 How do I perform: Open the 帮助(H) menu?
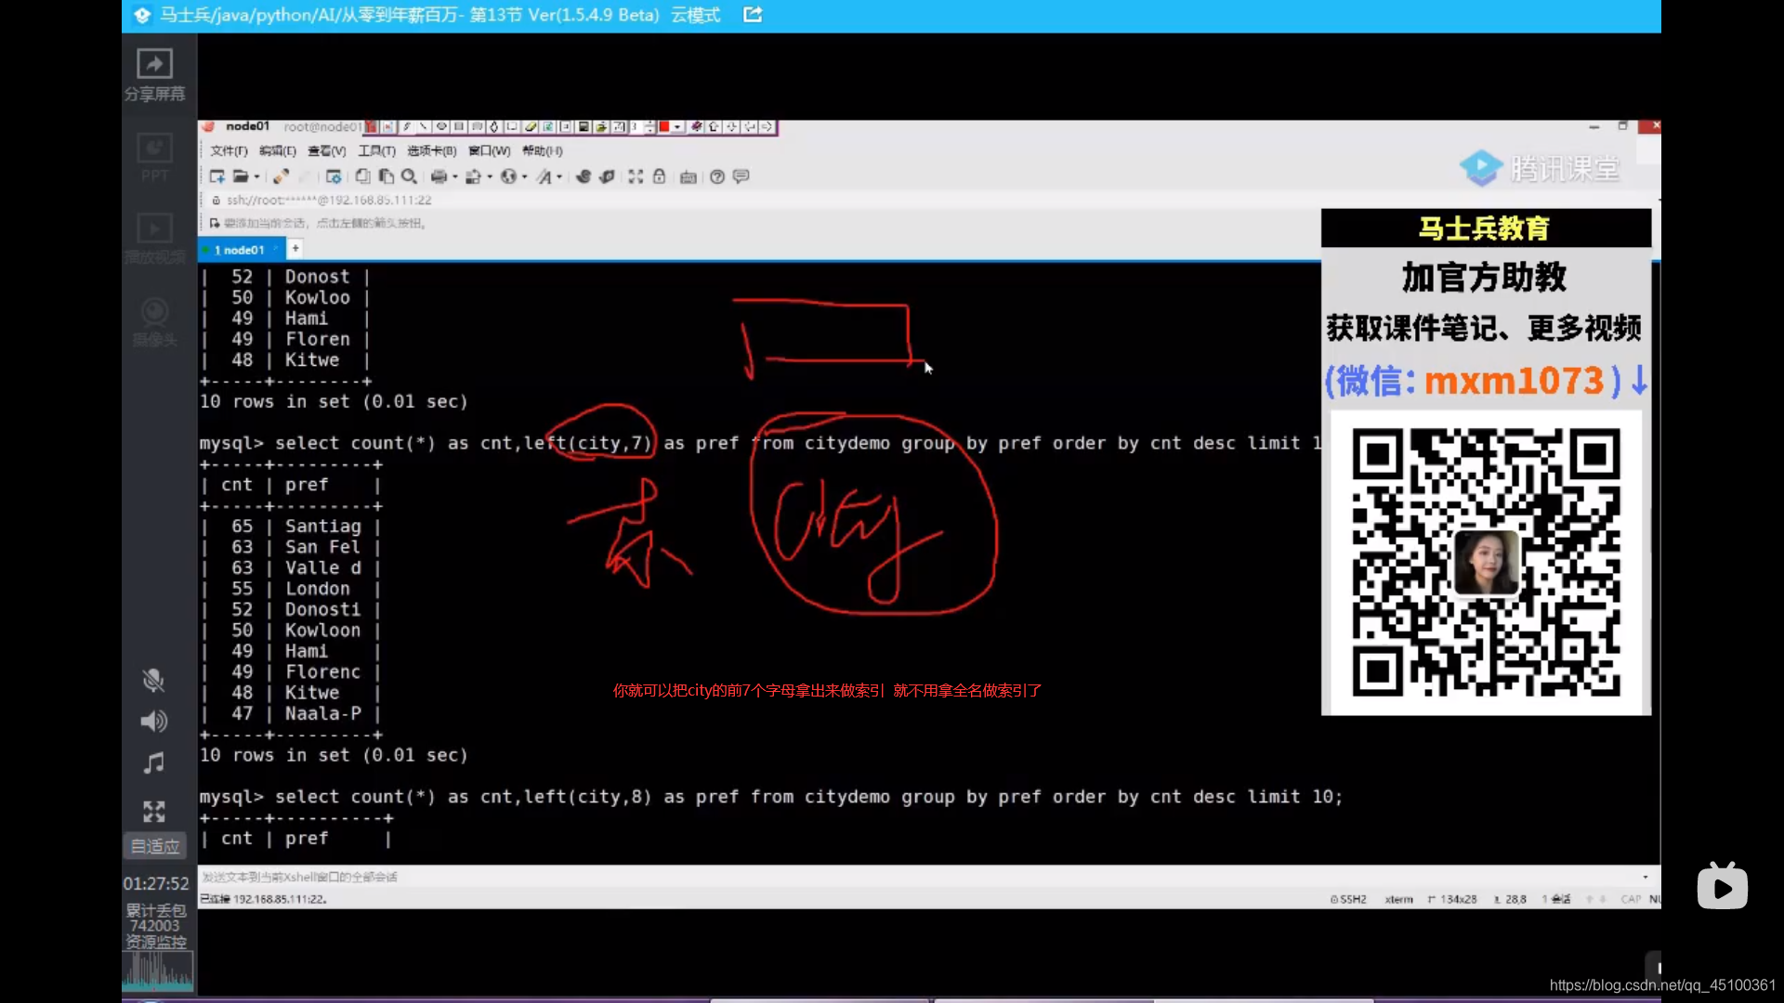click(543, 150)
